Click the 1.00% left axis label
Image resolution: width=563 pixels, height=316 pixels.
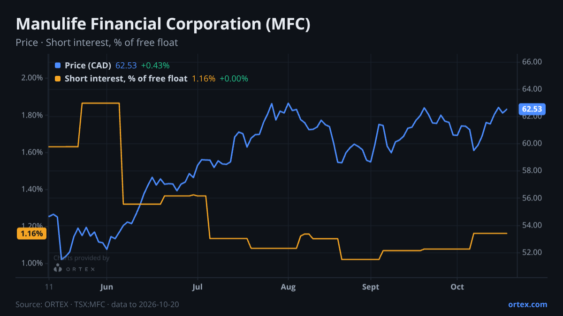pyautogui.click(x=32, y=263)
